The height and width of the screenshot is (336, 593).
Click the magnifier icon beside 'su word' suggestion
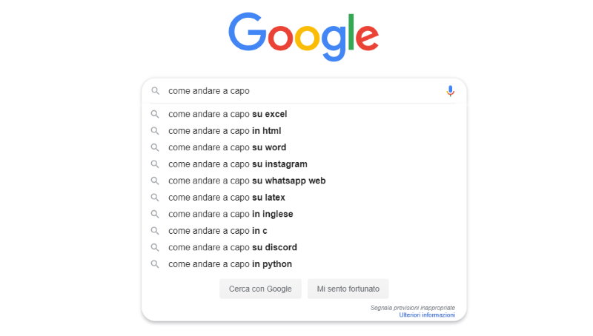coord(155,147)
